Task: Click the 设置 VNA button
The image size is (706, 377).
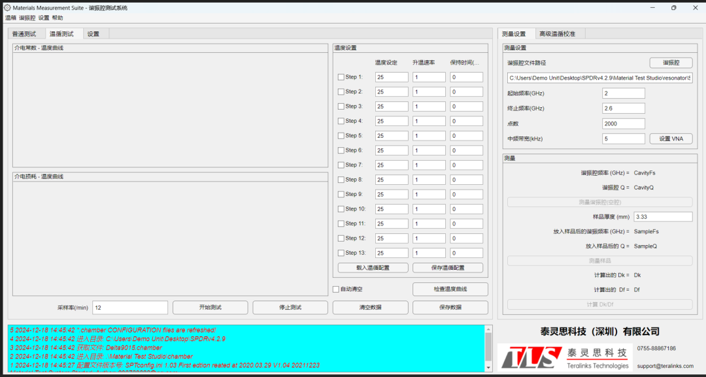Action: coord(671,139)
